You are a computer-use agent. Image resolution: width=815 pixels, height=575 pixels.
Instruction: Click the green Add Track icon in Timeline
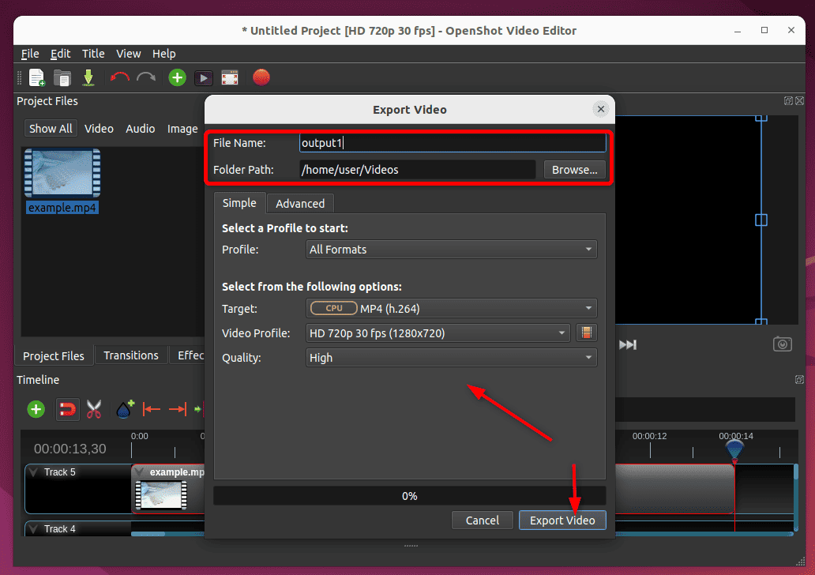pos(36,410)
